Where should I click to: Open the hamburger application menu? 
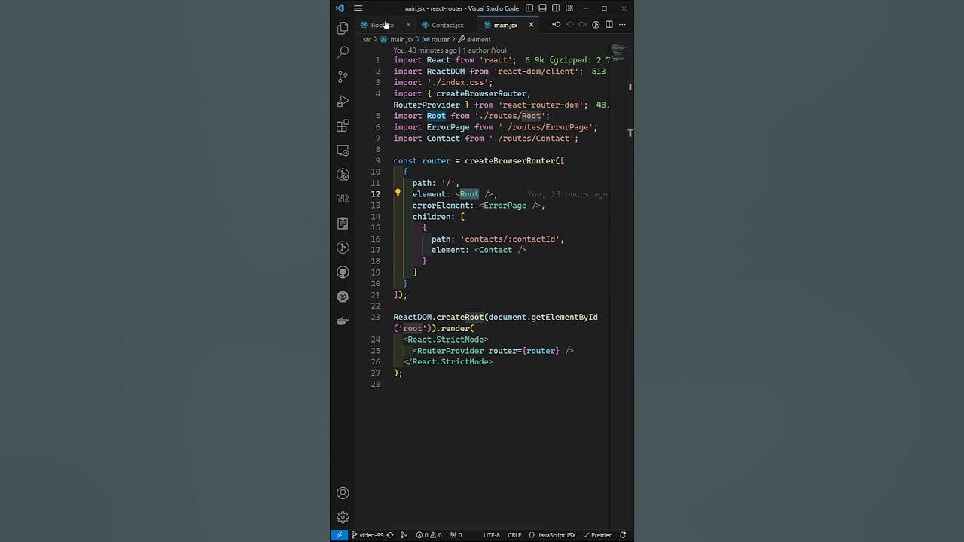[x=358, y=8]
